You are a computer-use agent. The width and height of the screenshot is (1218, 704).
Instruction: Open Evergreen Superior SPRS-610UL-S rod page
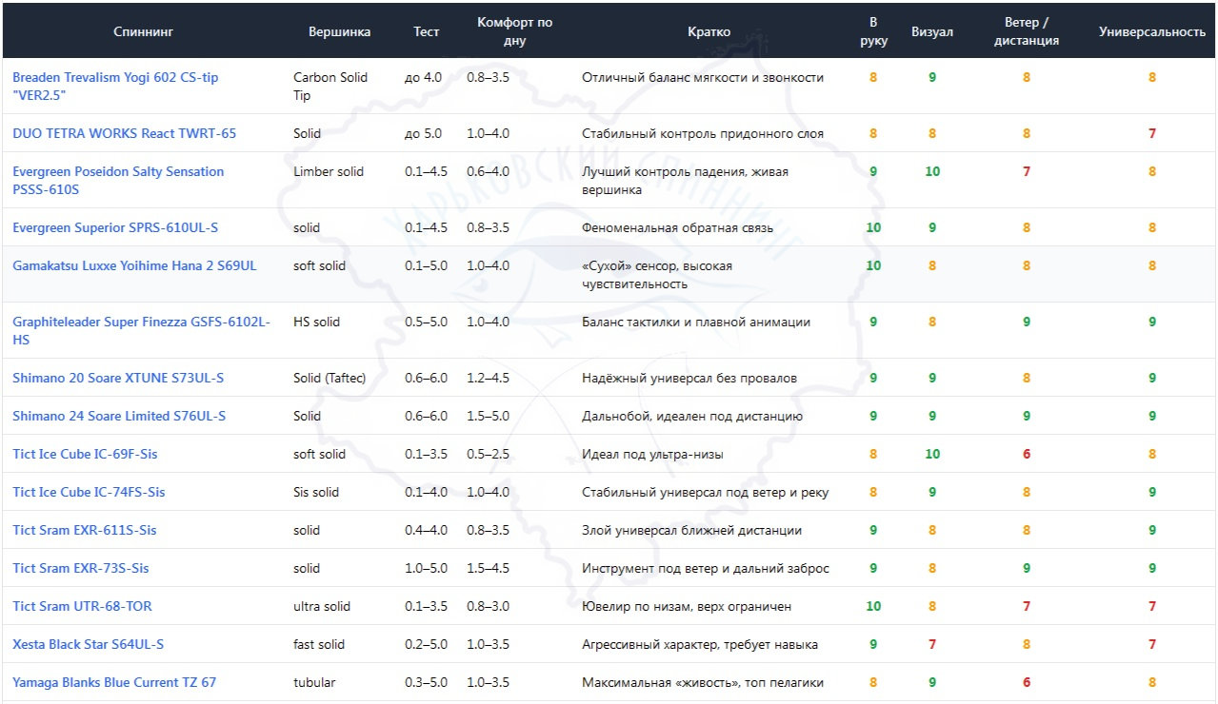[x=115, y=227]
